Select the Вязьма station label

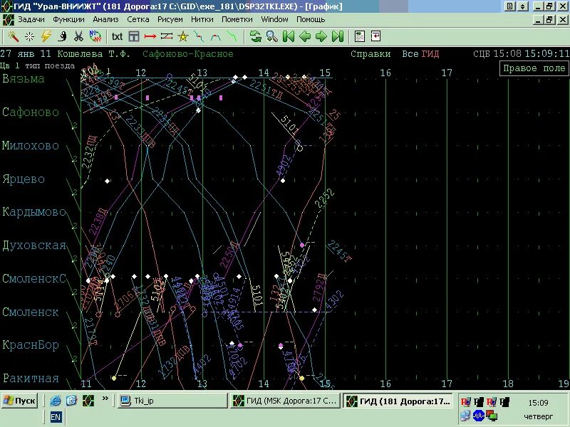click(24, 78)
